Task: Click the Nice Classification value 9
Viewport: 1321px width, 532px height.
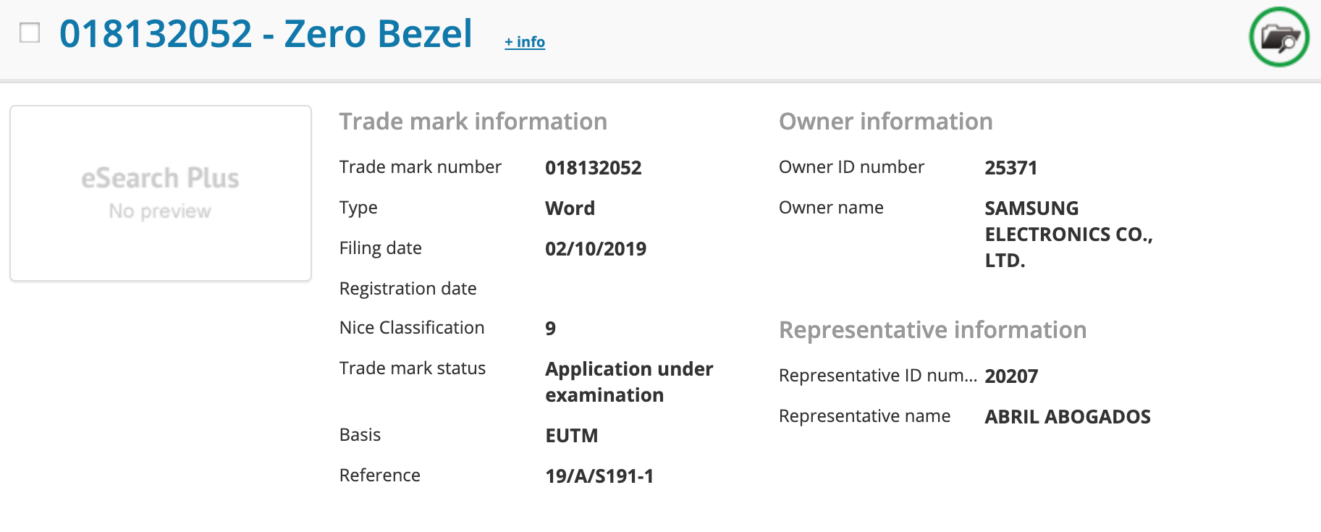Action: (550, 329)
